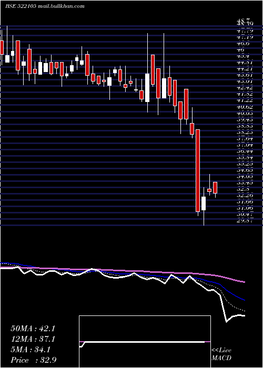Click the tallest red candle of the sharp drop

(198, 171)
